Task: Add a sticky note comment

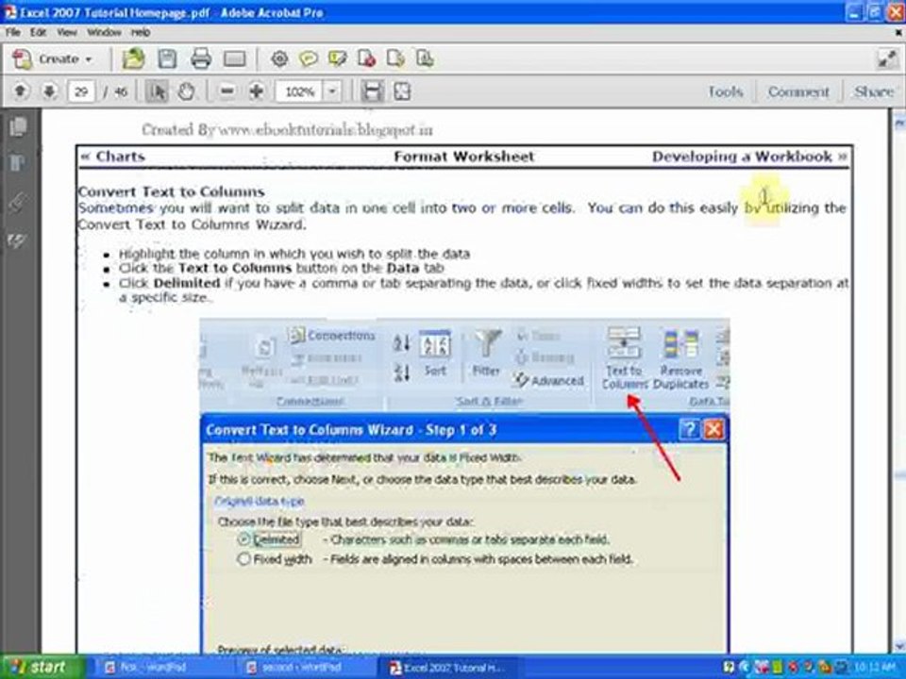Action: point(309,58)
